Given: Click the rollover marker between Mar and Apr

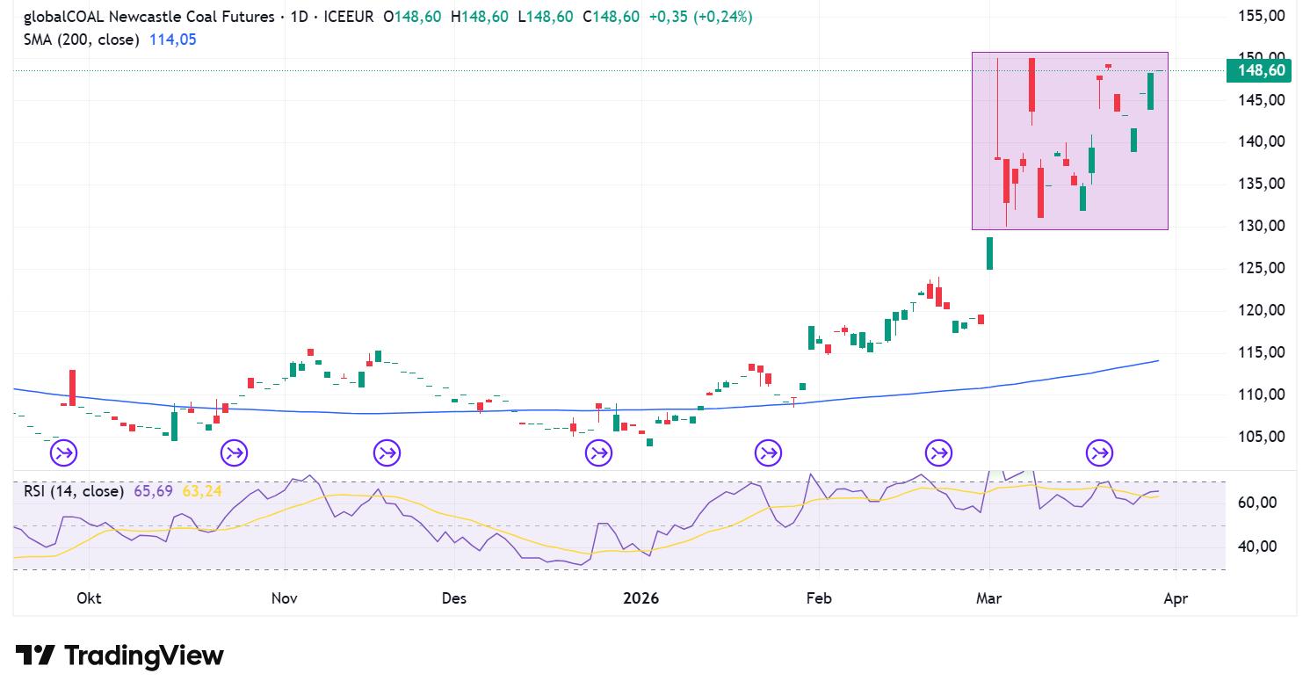Looking at the screenshot, I should coord(1099,453).
